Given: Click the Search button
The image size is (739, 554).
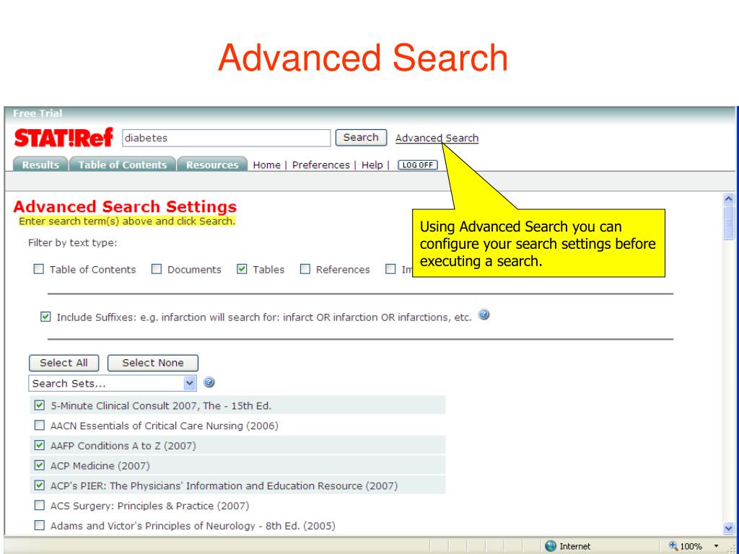Looking at the screenshot, I should pos(361,138).
